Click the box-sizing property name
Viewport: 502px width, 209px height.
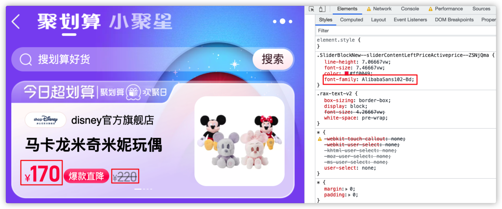pos(339,101)
